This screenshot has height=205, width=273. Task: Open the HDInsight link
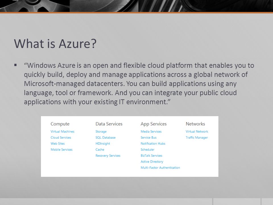tap(103, 143)
